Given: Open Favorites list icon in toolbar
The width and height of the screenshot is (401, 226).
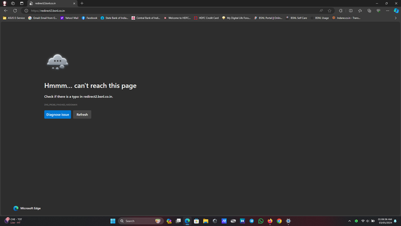Looking at the screenshot, I should [360, 11].
